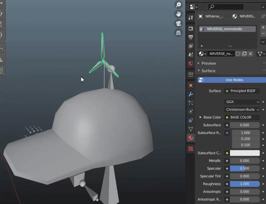The image size is (266, 204).
Task: Click the Subsurface Color yellow socket dot
Action: click(227, 153)
